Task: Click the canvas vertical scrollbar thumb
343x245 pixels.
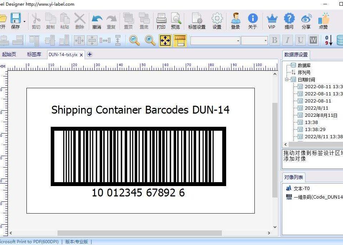Action: 275,150
